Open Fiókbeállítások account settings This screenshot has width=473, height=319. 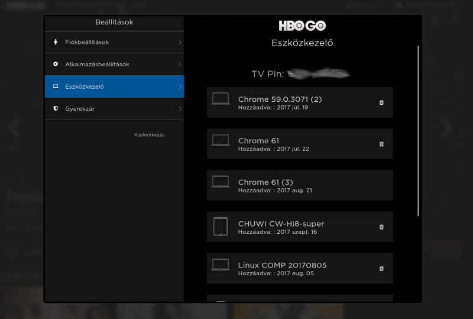114,42
